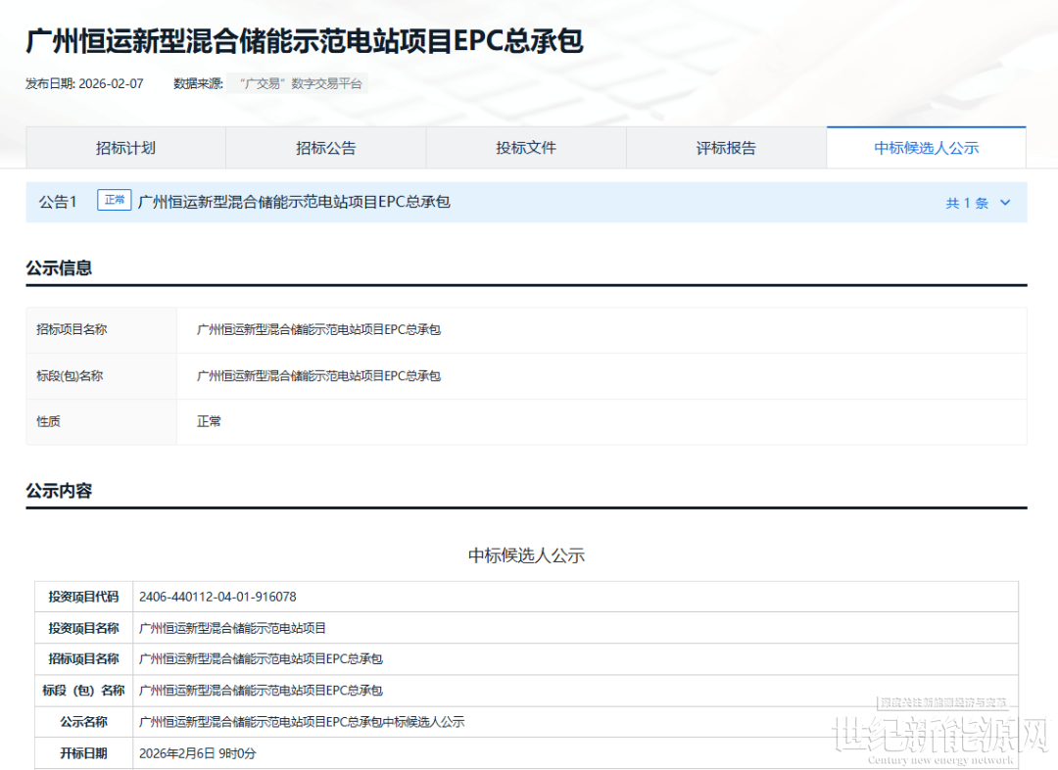Click the centered 中标候选人公示 table heading
1058x770 pixels.
pyautogui.click(x=526, y=555)
